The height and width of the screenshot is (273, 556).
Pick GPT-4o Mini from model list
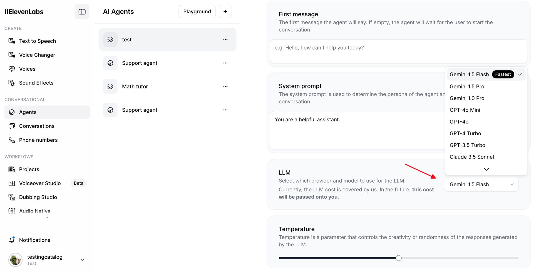pyautogui.click(x=465, y=110)
